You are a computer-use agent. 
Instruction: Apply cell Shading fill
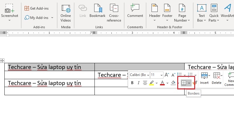pyautogui.click(x=173, y=83)
